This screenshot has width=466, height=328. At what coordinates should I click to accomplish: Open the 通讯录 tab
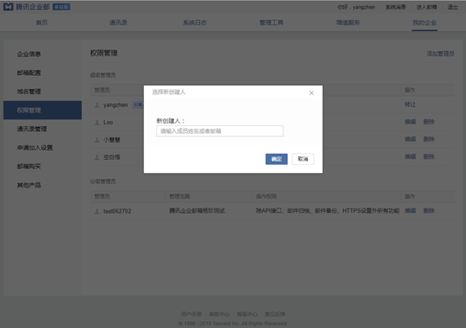pos(119,23)
